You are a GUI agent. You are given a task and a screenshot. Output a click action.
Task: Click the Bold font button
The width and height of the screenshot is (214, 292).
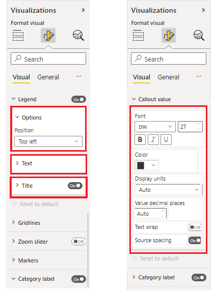click(140, 139)
